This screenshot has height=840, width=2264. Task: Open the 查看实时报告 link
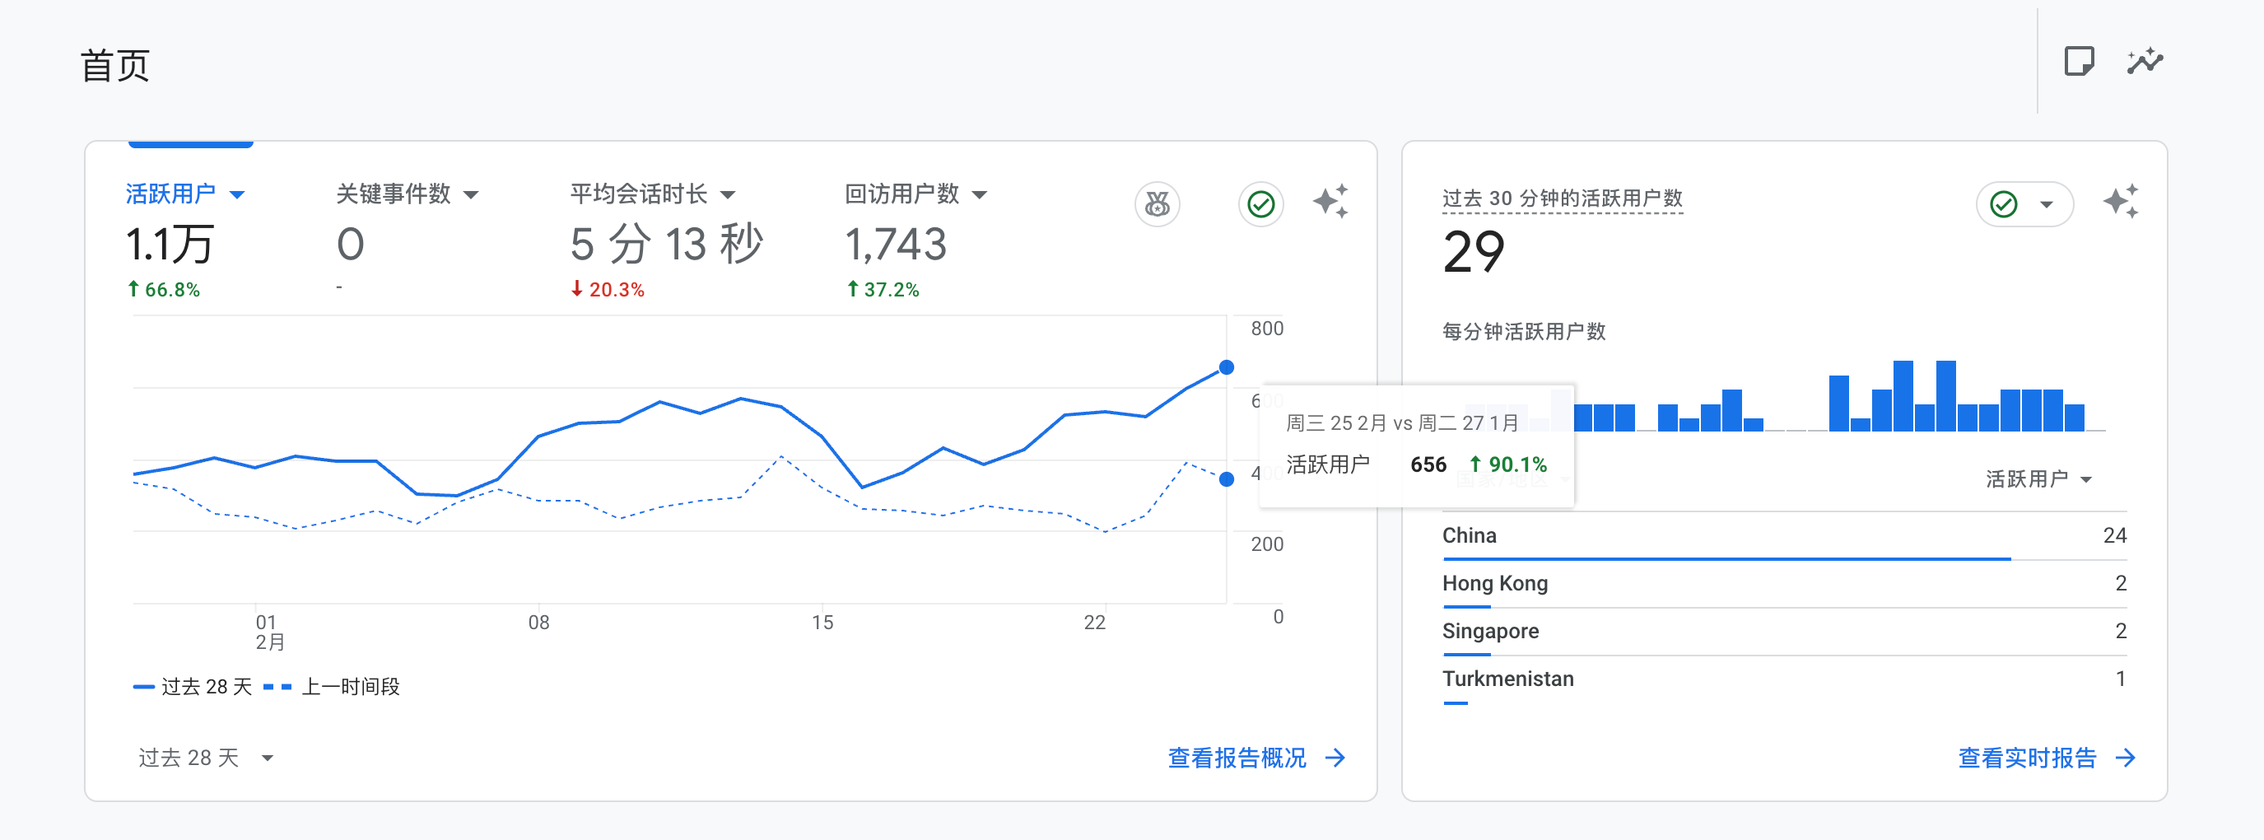click(x=2027, y=758)
